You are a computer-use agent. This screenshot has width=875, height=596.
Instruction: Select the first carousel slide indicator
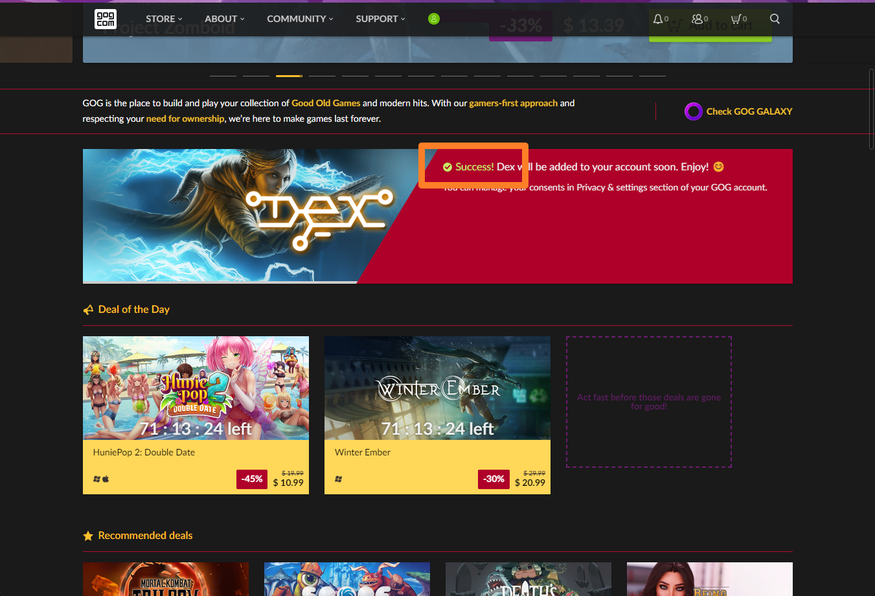click(x=223, y=76)
